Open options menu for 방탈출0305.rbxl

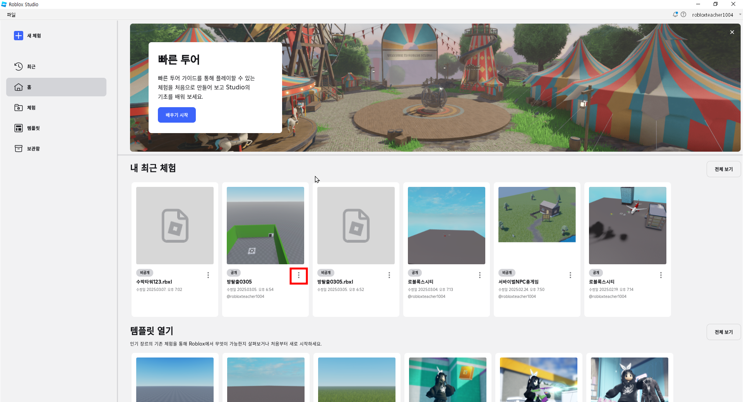click(389, 275)
